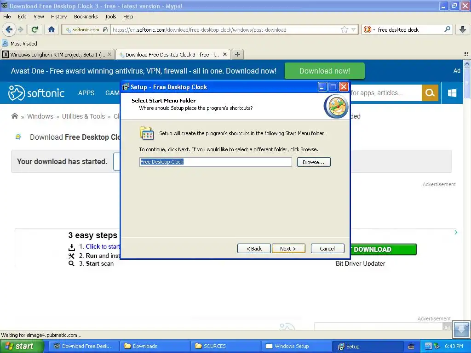Click the scroll-down floating arrow icon
Screen dimensions: 471x353
coord(461,329)
